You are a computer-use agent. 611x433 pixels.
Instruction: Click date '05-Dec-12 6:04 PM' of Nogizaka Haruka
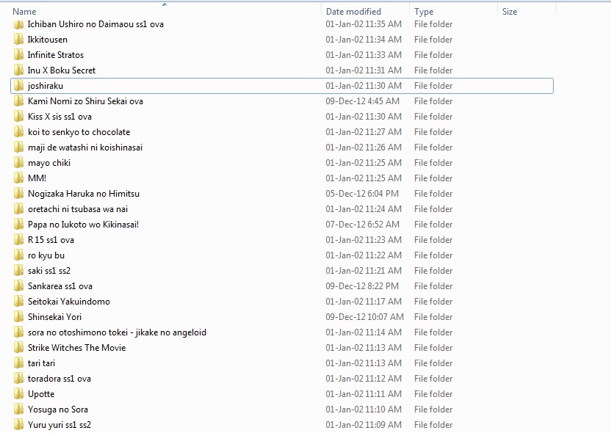[362, 194]
